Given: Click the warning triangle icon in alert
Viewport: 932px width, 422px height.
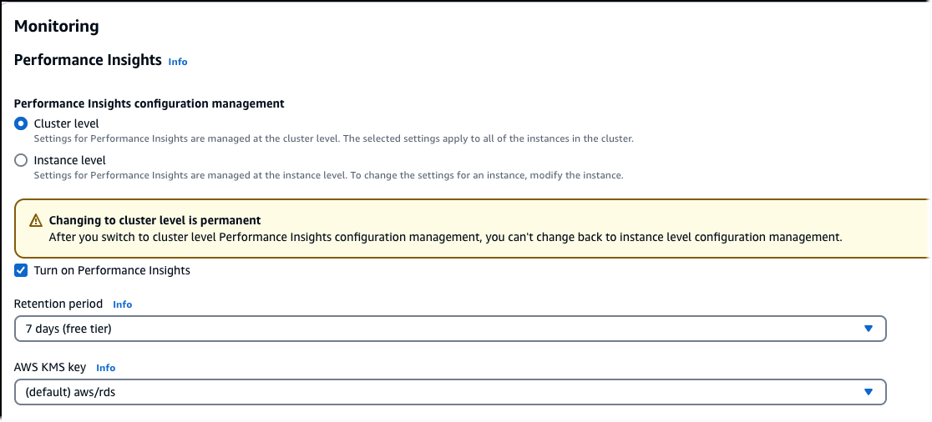Looking at the screenshot, I should click(36, 221).
